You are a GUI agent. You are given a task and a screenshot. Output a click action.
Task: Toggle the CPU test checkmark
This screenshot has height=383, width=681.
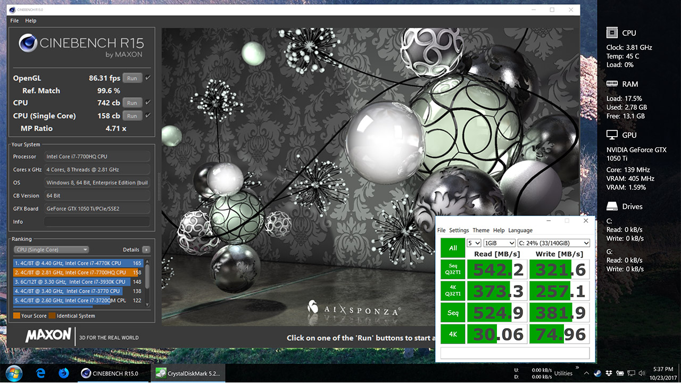pos(148,102)
